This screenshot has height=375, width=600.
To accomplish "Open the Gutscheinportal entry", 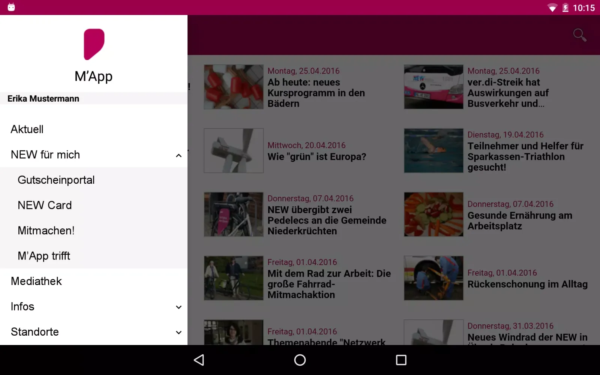I will click(x=56, y=180).
